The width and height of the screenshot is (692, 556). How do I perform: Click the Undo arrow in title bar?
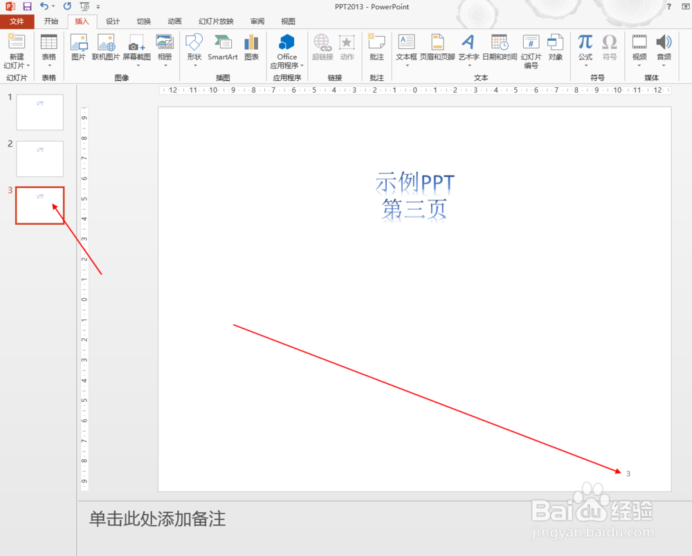point(44,6)
